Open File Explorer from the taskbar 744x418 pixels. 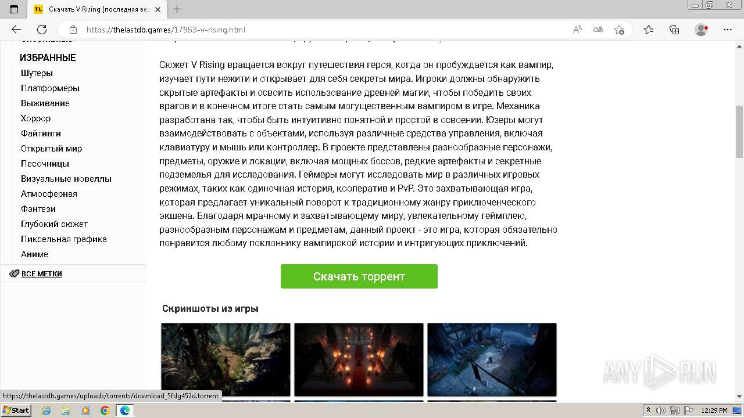click(x=66, y=410)
